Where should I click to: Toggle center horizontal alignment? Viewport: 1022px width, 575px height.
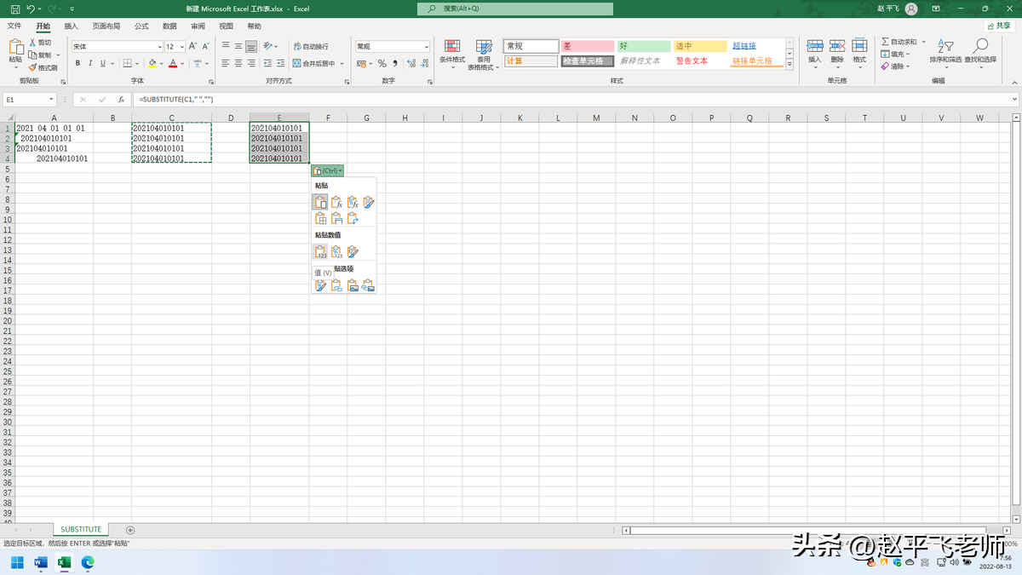[238, 63]
